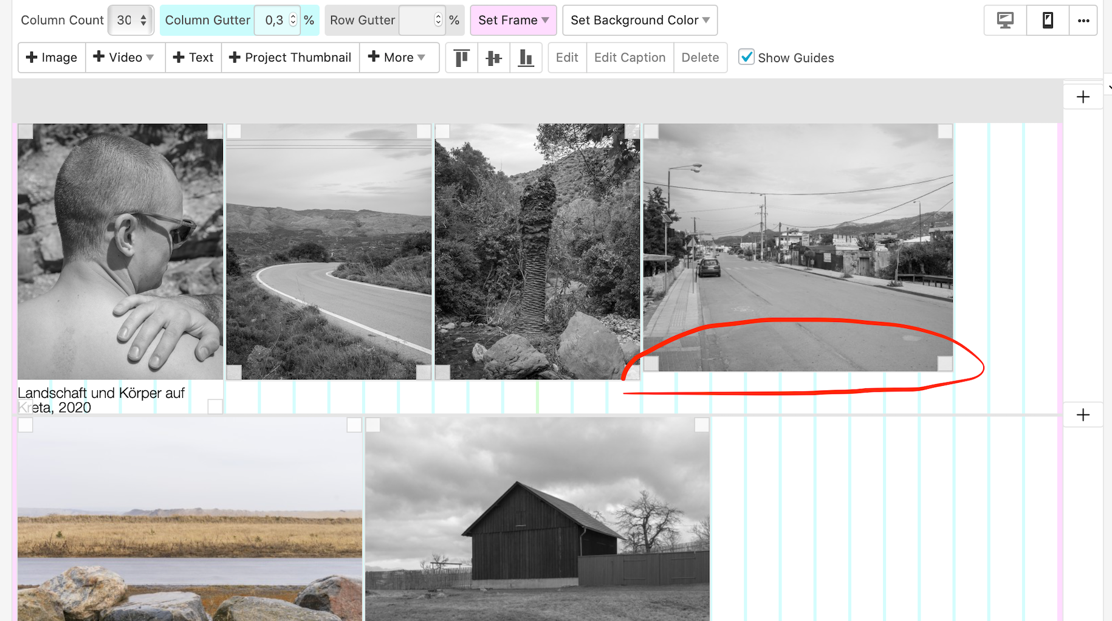The height and width of the screenshot is (621, 1112).
Task: Open the Set Frame dropdown
Action: [x=513, y=20]
